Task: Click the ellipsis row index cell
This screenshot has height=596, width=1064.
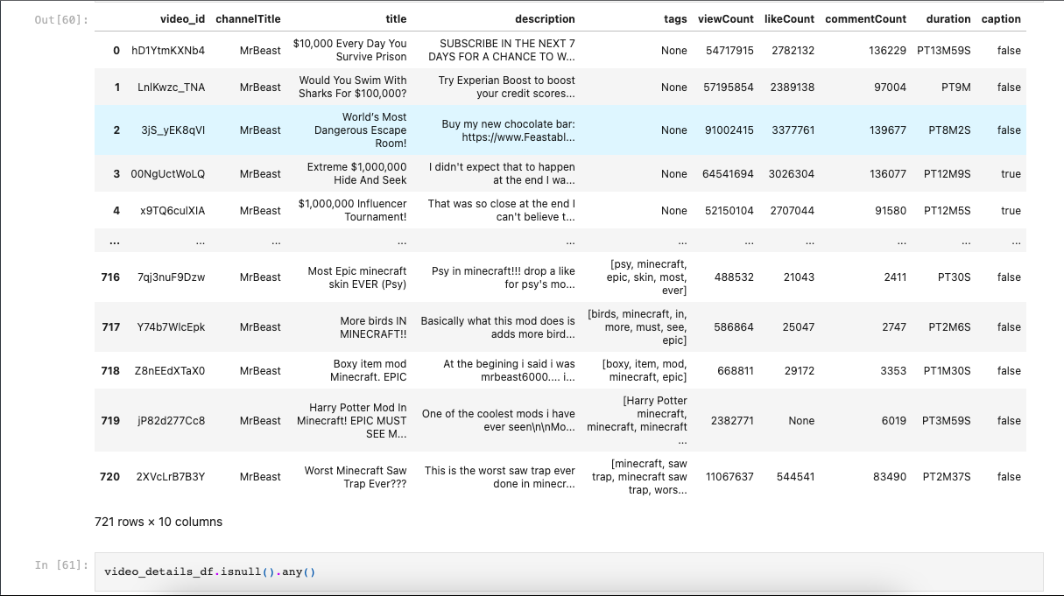Action: [115, 241]
